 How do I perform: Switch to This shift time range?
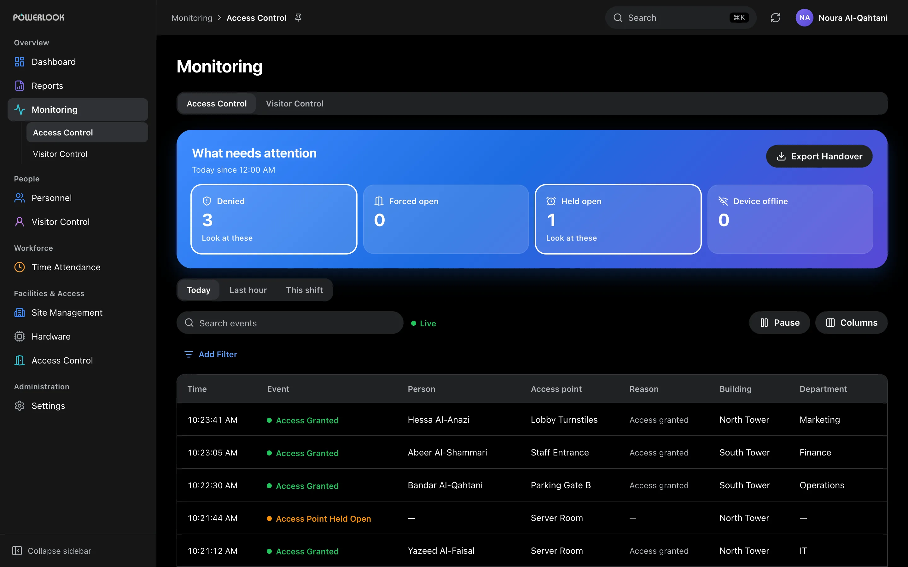click(x=304, y=290)
